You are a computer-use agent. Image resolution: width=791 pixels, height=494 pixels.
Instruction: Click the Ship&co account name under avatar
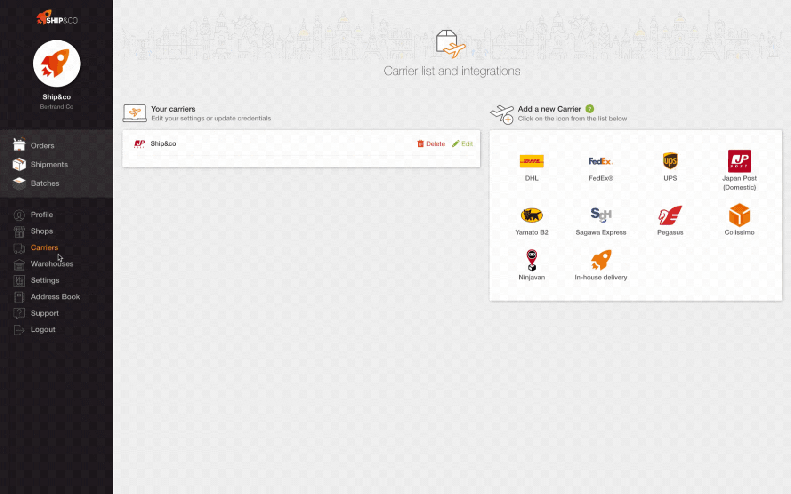[56, 97]
